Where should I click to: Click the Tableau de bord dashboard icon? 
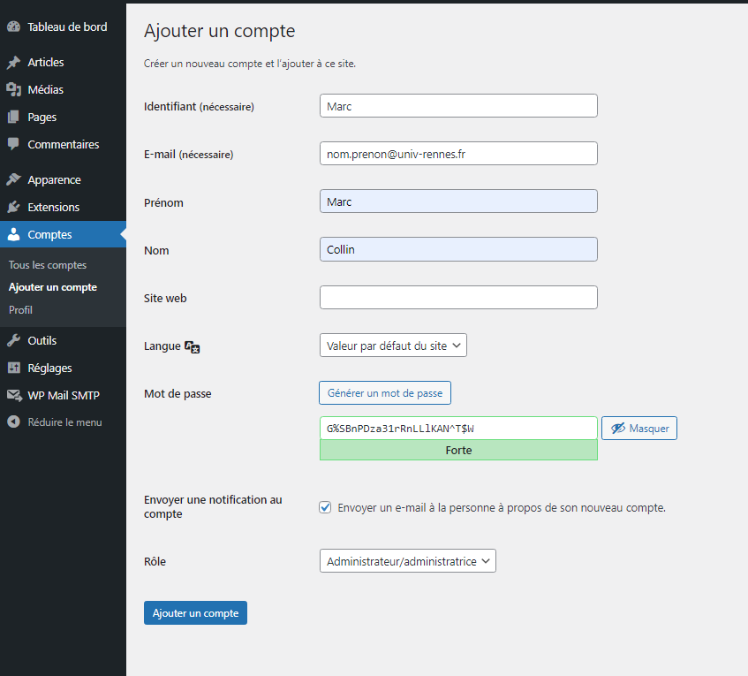click(13, 27)
